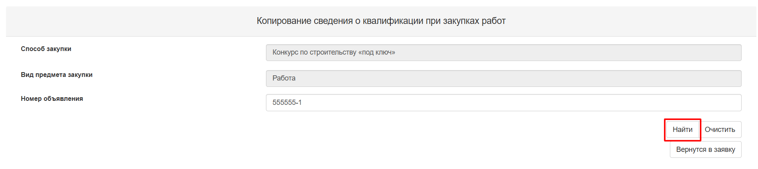Screen dimensions: 758x169
Task: Click the Номер объявления label
Action: [x=52, y=98]
